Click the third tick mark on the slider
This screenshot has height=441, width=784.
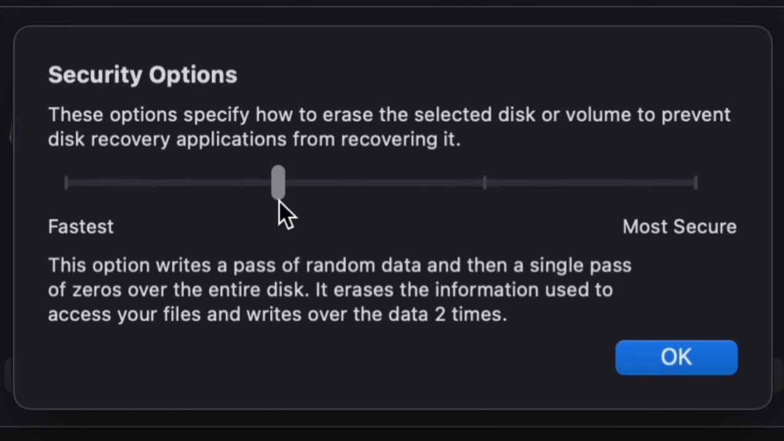[x=484, y=183]
